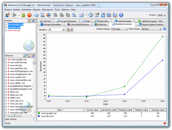
Task: Open the Edit reports menu
Action: (47, 10)
